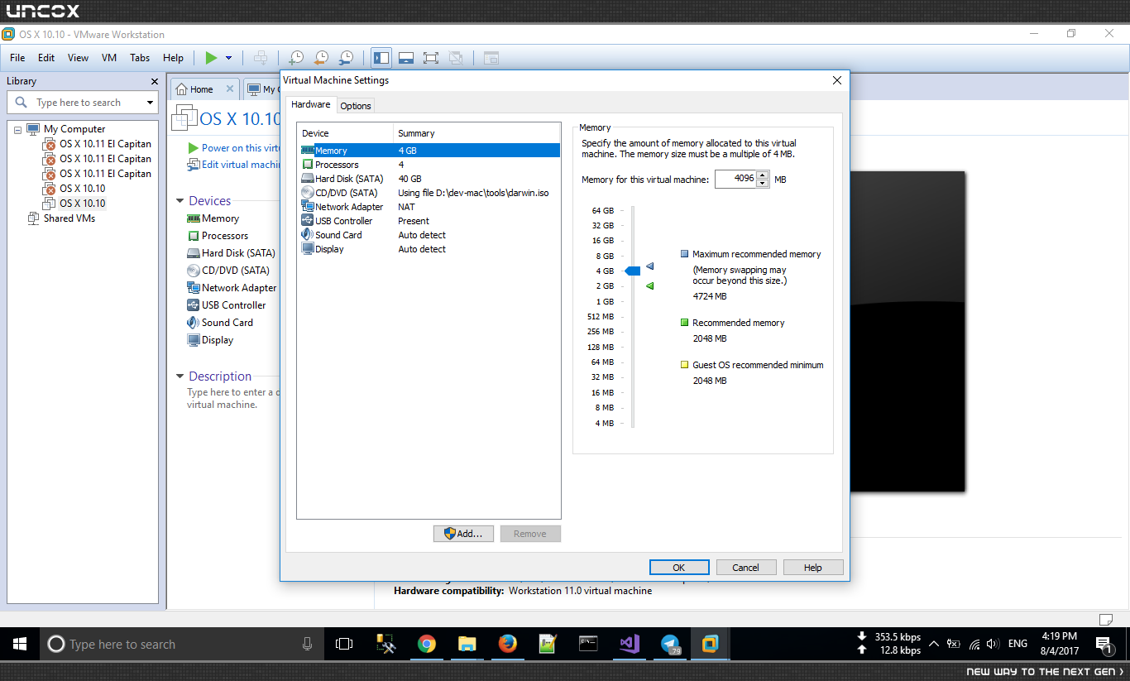Open Help from the settings dialog
This screenshot has width=1130, height=681.
(813, 568)
